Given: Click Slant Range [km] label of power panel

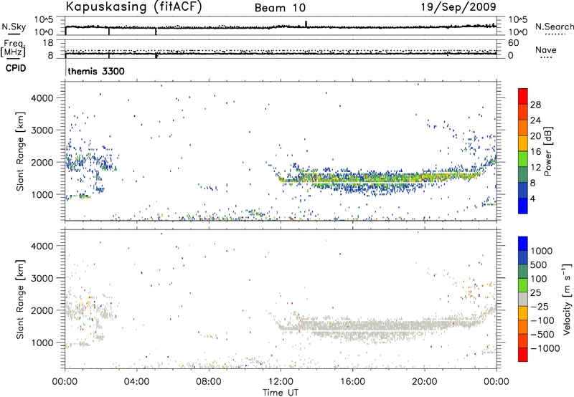Looking at the screenshot, I should point(20,151).
